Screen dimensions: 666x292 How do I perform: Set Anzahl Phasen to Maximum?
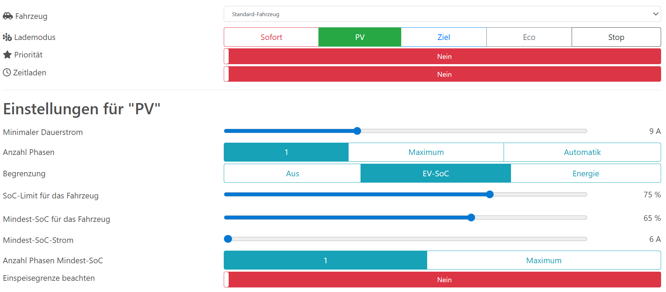click(x=426, y=152)
